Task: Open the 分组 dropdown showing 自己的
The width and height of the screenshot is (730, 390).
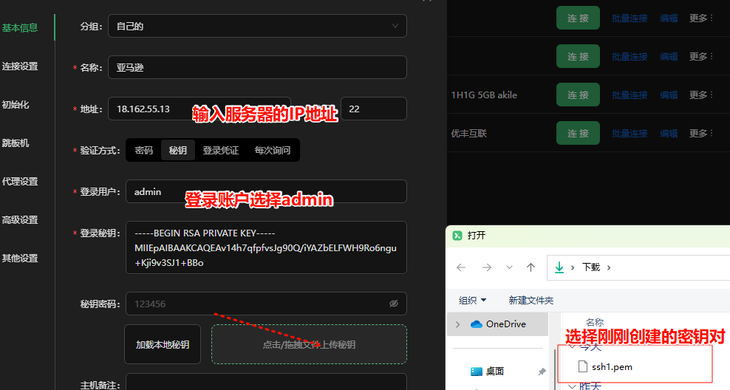Action: [257, 26]
